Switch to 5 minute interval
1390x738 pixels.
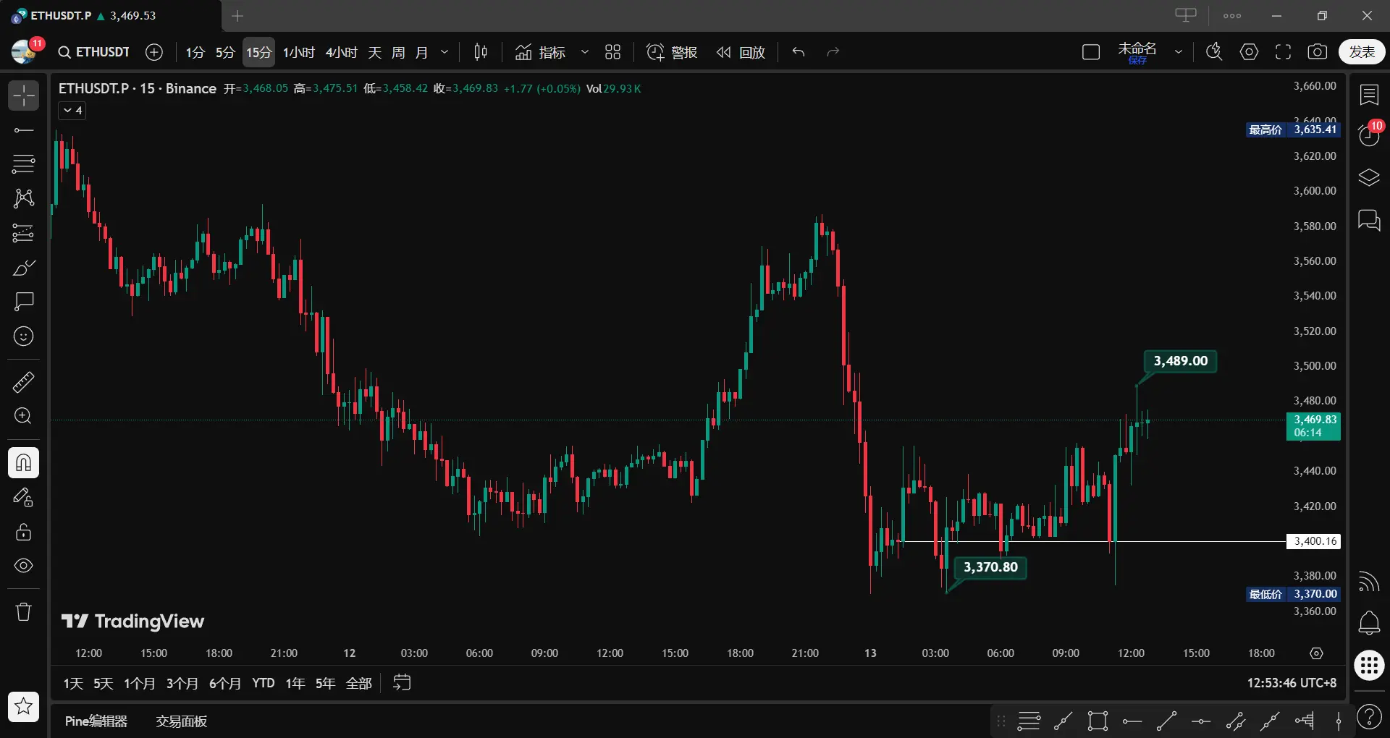pyautogui.click(x=225, y=52)
